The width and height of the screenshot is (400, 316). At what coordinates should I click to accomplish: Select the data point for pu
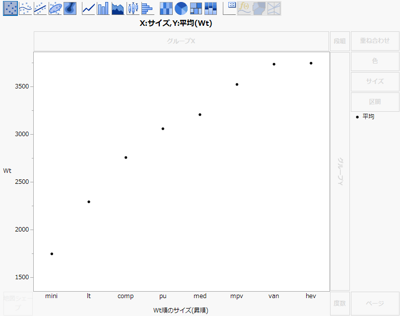pos(163,129)
